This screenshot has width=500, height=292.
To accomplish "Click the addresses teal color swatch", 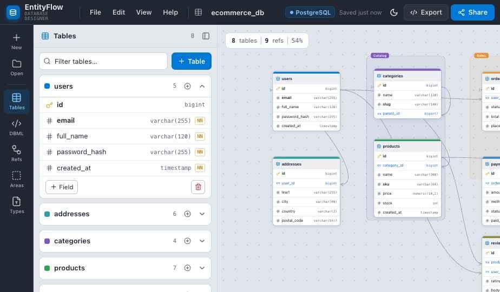I will pyautogui.click(x=47, y=214).
